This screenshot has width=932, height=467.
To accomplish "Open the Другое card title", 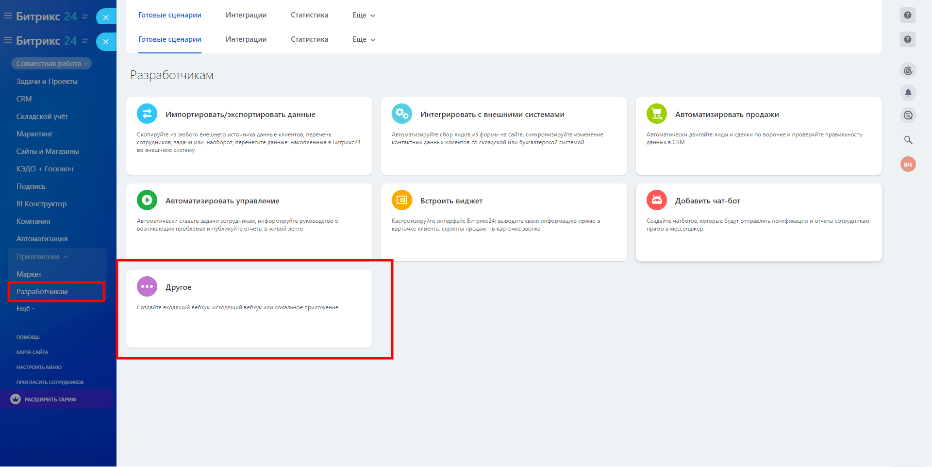I will 179,287.
